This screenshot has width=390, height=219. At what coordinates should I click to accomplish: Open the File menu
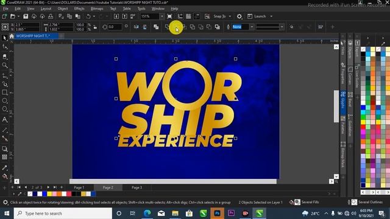click(5, 9)
